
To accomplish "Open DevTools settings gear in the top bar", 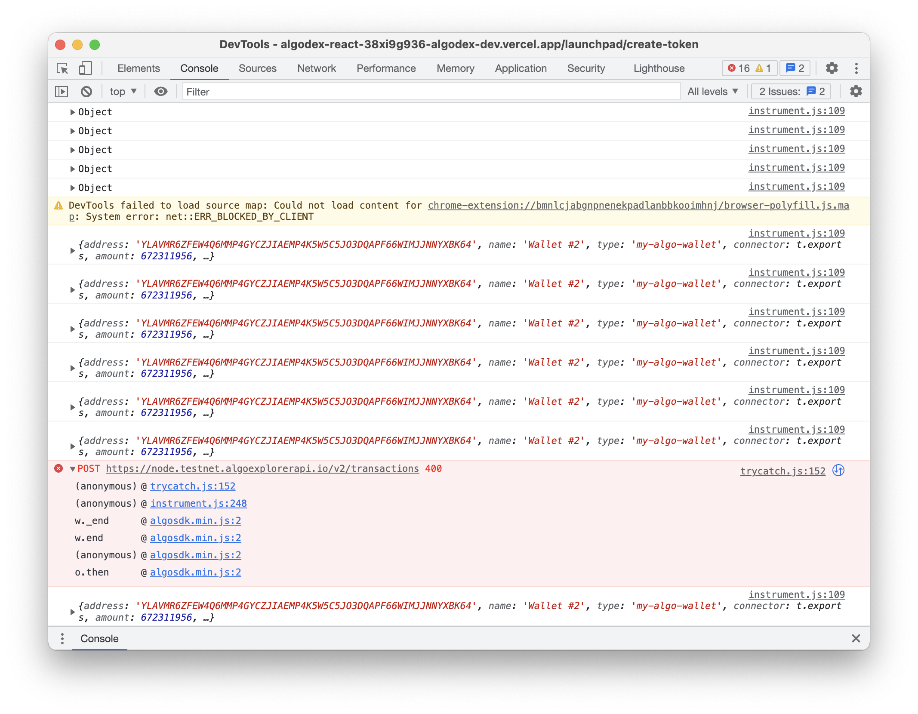I will [x=832, y=68].
